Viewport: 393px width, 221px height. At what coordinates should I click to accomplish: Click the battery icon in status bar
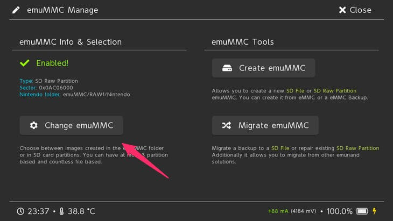coord(363,211)
